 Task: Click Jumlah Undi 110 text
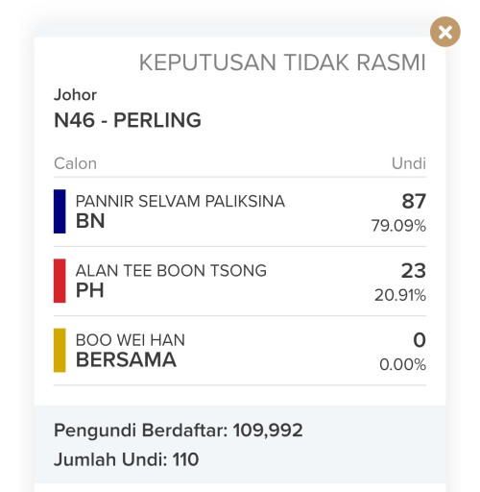pyautogui.click(x=127, y=459)
